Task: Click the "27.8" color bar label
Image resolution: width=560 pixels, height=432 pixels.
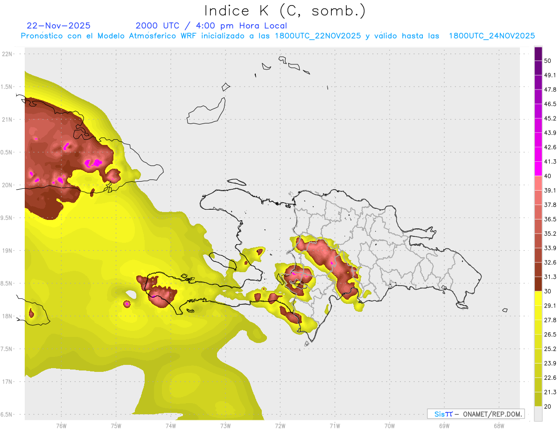Action: coord(550,320)
